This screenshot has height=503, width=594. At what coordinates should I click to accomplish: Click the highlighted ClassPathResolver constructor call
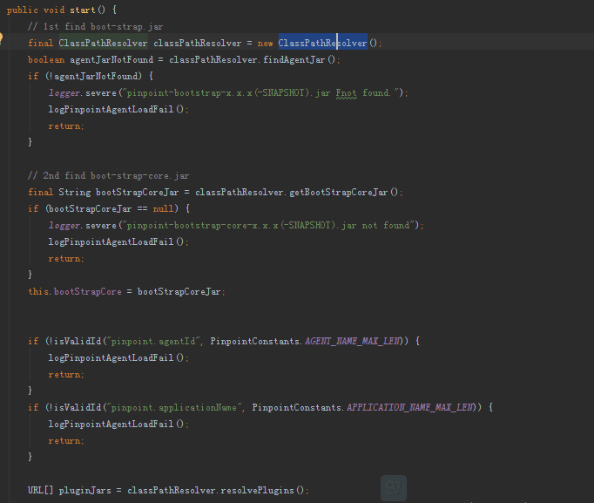[x=322, y=43]
